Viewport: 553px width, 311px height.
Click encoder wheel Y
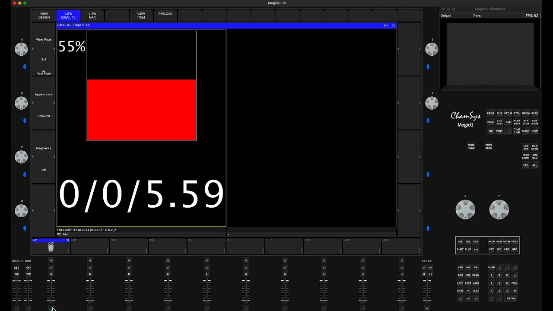[499, 209]
